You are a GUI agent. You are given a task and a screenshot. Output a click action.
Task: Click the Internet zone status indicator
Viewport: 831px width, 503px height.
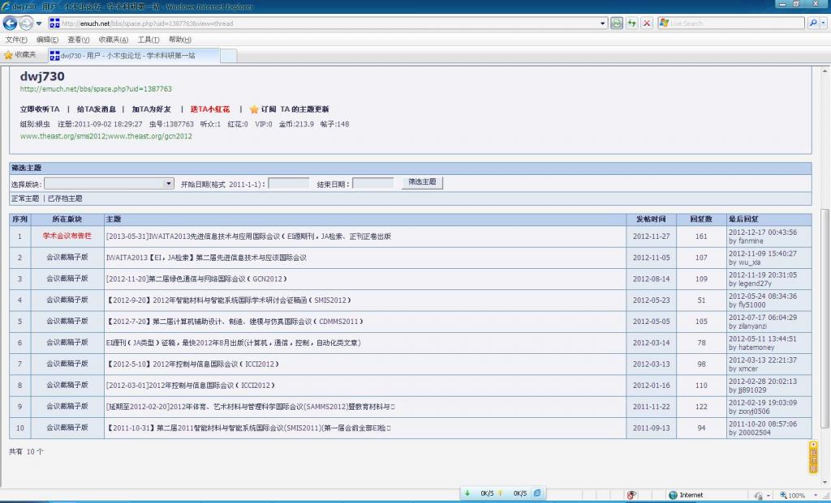[x=686, y=495]
